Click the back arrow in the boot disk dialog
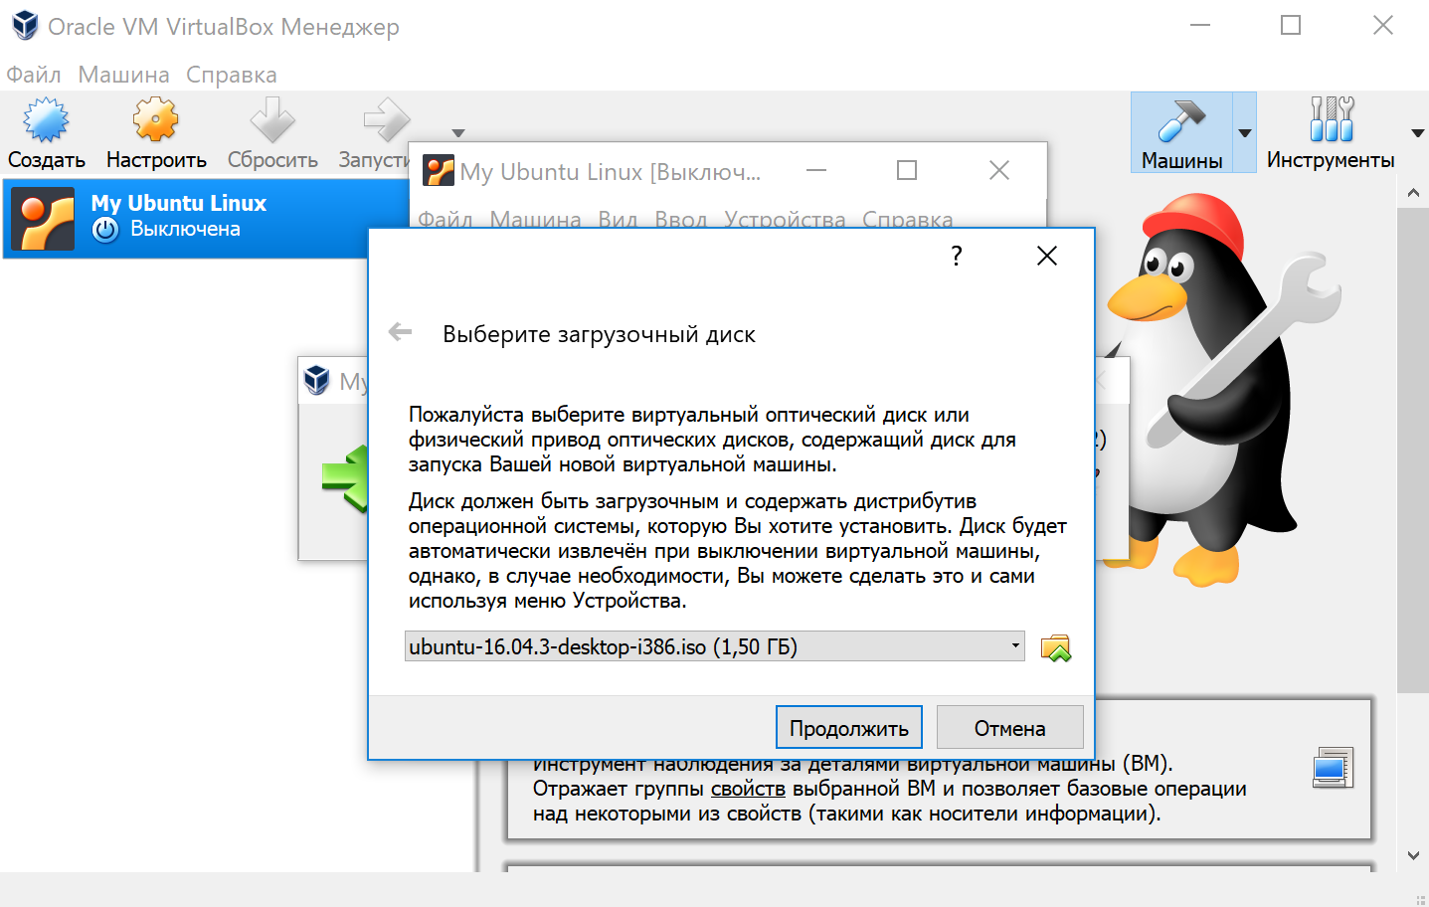 pyautogui.click(x=399, y=332)
